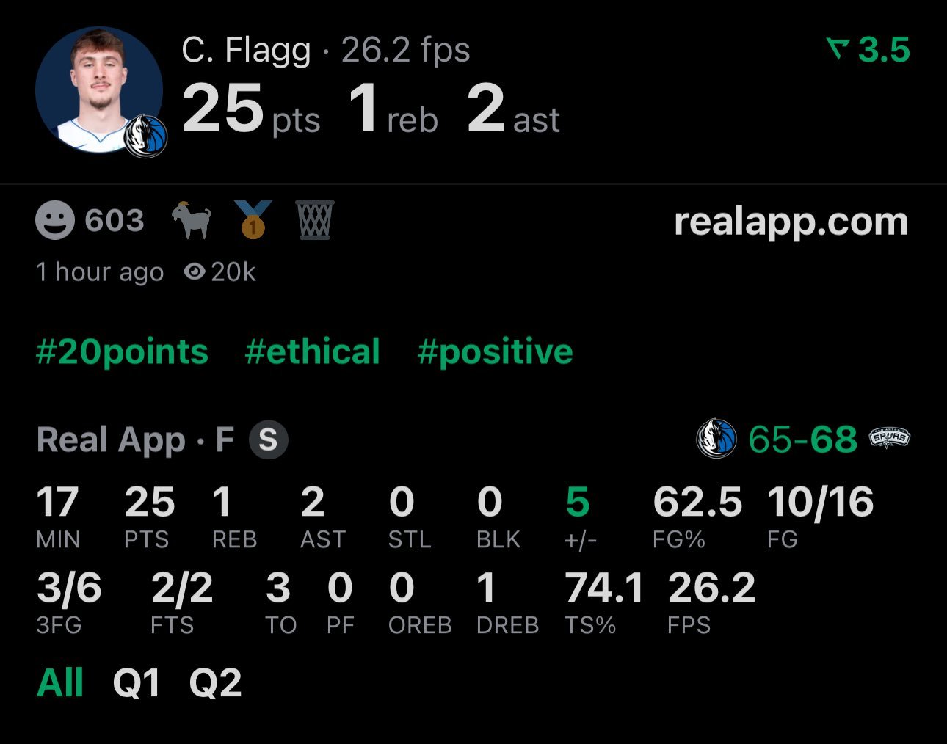Image resolution: width=947 pixels, height=744 pixels.
Task: Tap the Mavericks logo beside the score
Action: pyautogui.click(x=716, y=439)
